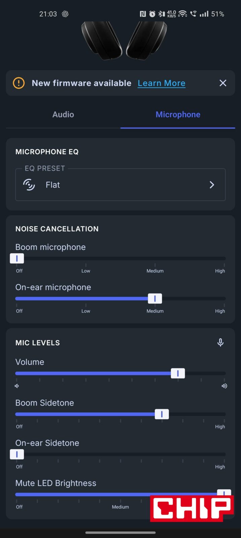Switch to the Audio tab
The image size is (241, 538).
coord(63,115)
